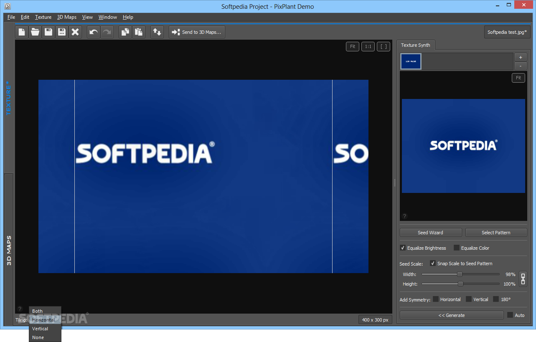Launch the Seed Wizard

(431, 233)
